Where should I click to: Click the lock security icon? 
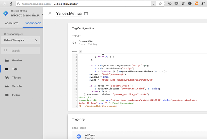click(x=153, y=4)
